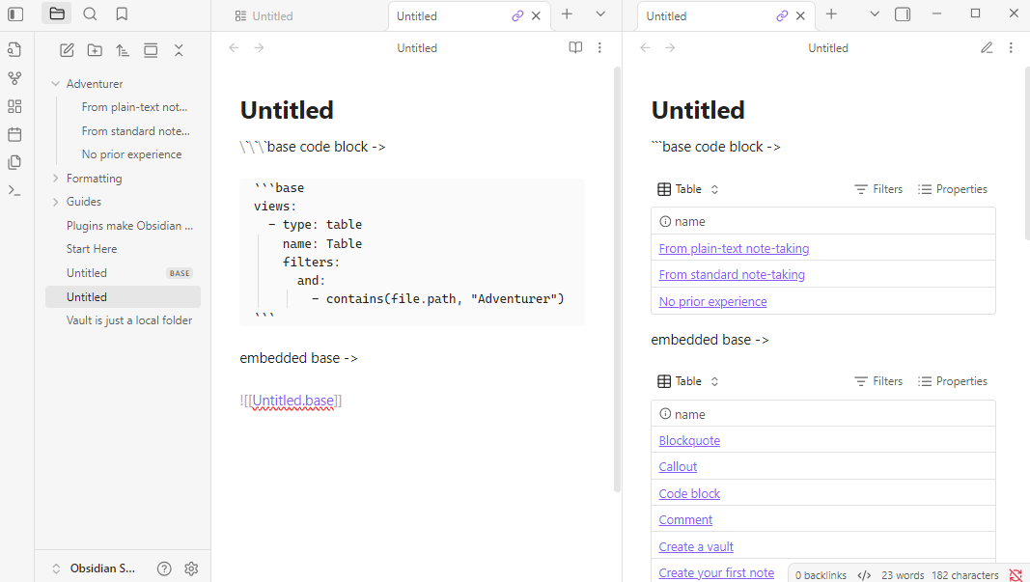
Task: Open the embedded base Table view switcher
Action: pos(687,381)
